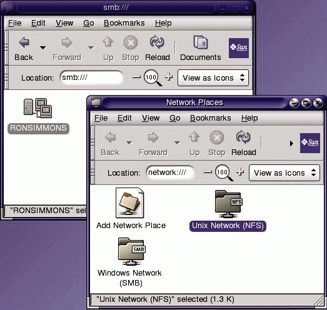Click Reload icon in smb window
This screenshot has height=310, width=327.
point(157,42)
